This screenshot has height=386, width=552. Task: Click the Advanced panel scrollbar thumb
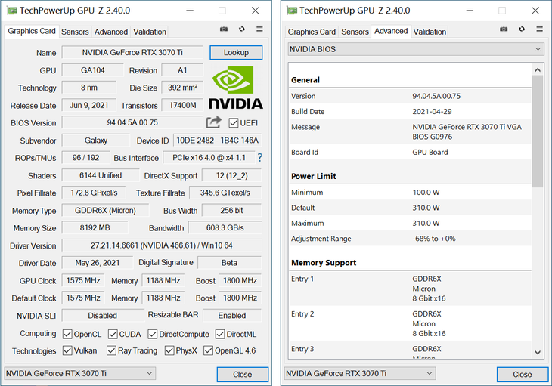point(538,131)
